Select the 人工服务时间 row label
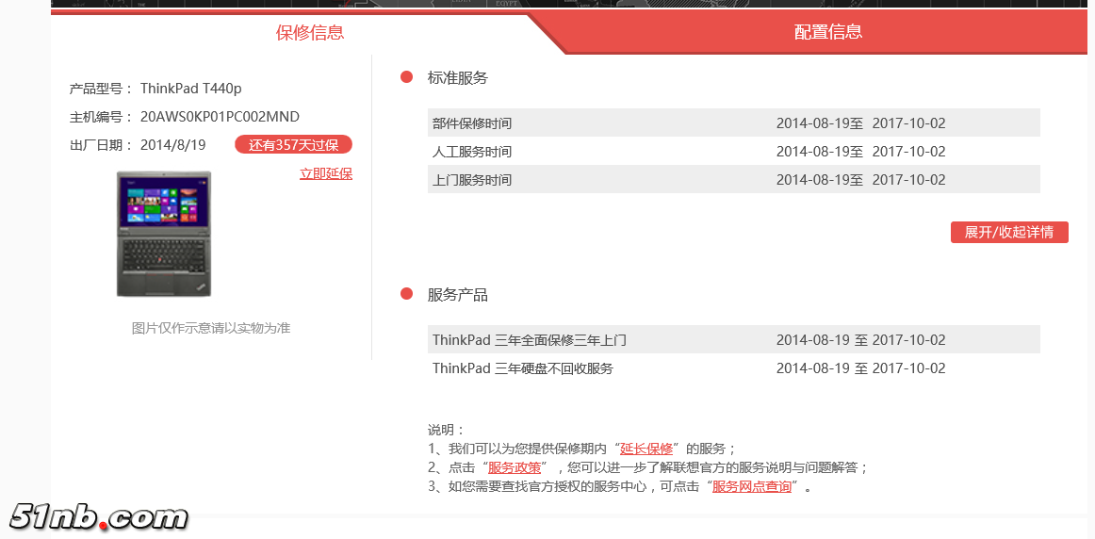 tap(472, 152)
